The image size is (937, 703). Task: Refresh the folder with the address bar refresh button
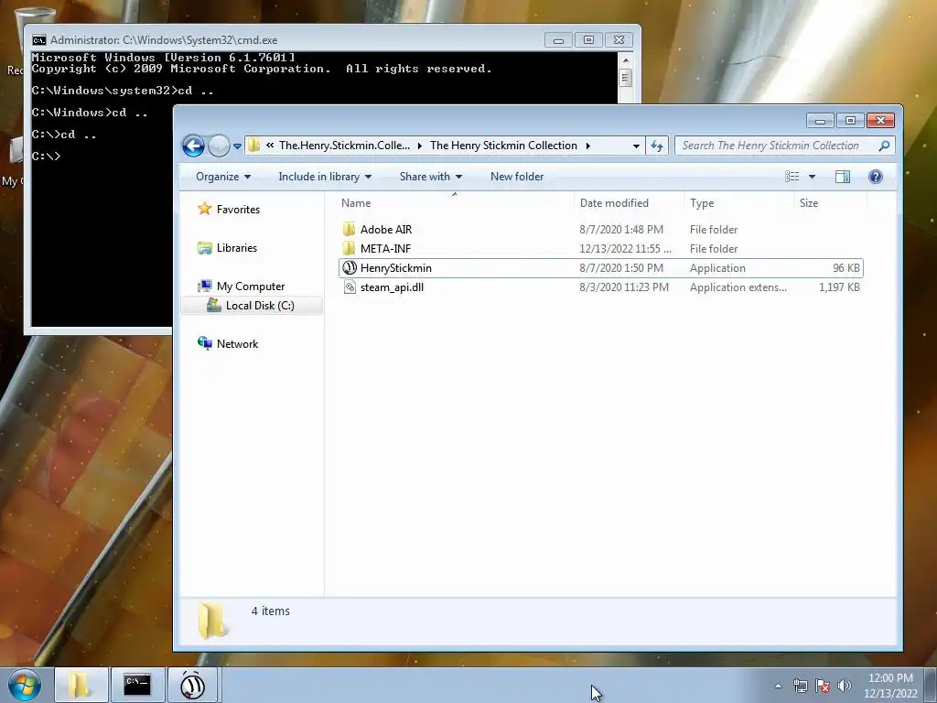(657, 146)
